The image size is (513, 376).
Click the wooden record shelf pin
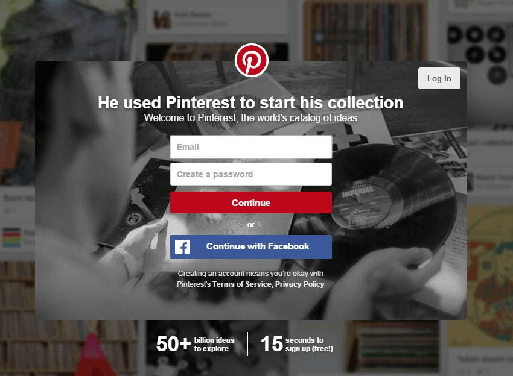365,30
